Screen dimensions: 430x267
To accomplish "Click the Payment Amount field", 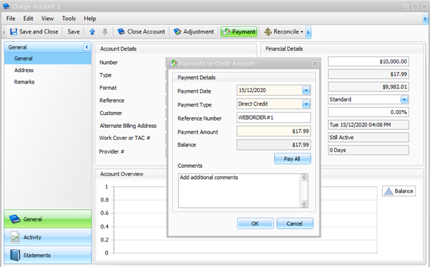I will [x=274, y=131].
